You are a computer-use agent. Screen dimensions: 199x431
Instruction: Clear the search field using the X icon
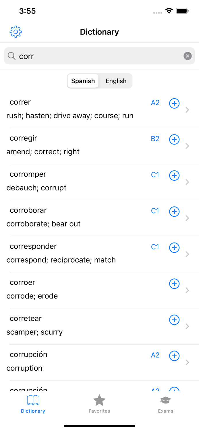tap(188, 56)
